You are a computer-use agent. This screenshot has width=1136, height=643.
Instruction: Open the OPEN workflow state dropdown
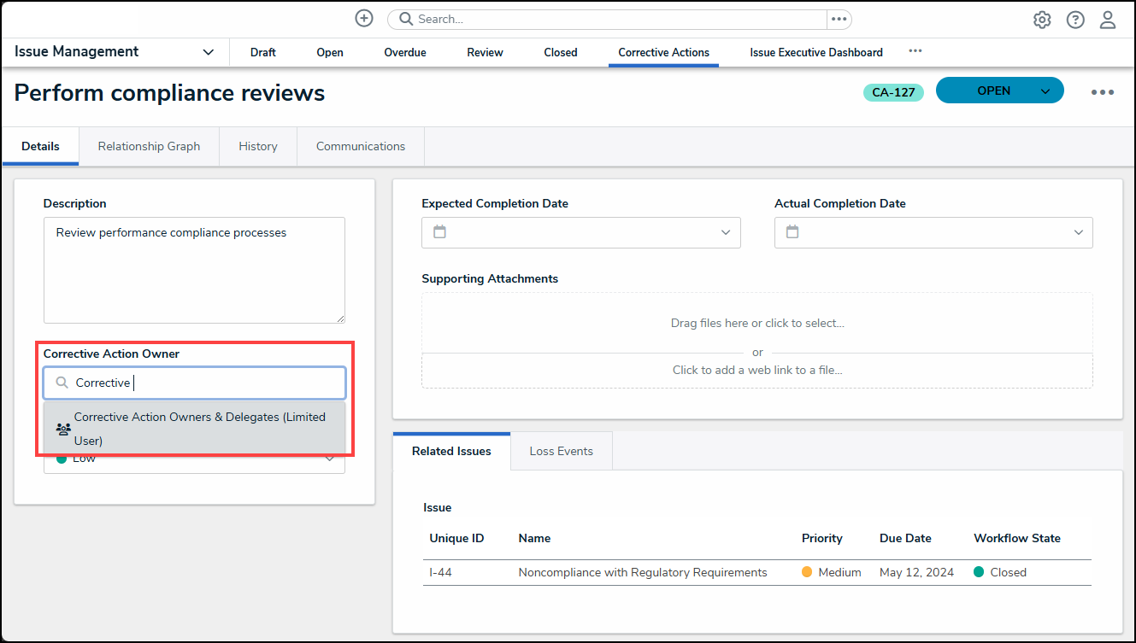click(1045, 91)
